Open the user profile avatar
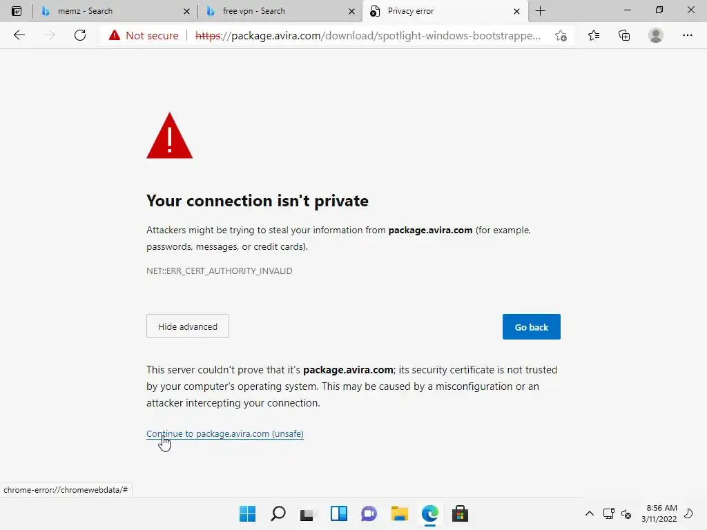Image resolution: width=707 pixels, height=530 pixels. (656, 35)
